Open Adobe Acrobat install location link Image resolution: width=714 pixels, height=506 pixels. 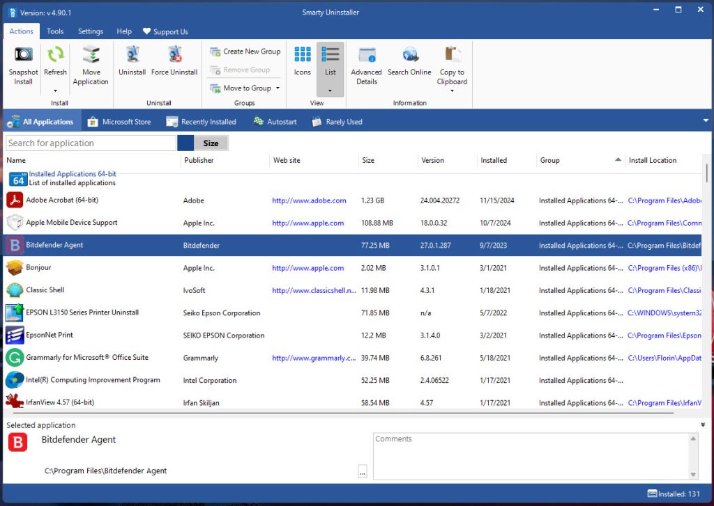point(664,200)
